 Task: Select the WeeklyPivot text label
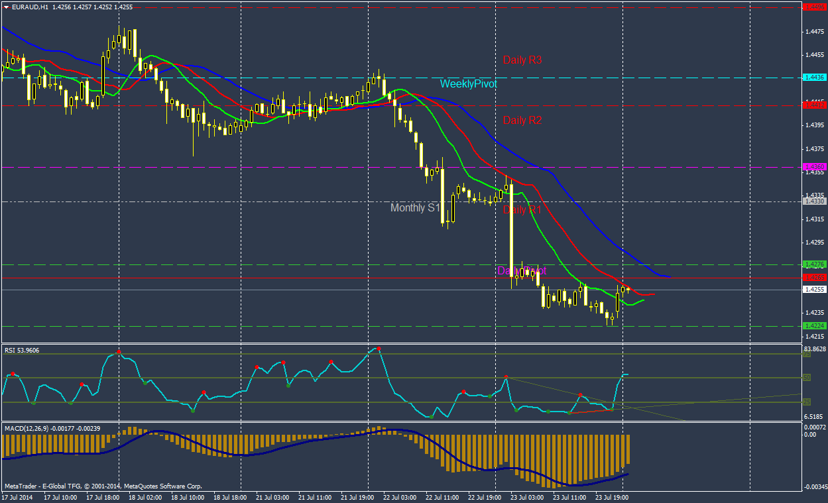[468, 84]
